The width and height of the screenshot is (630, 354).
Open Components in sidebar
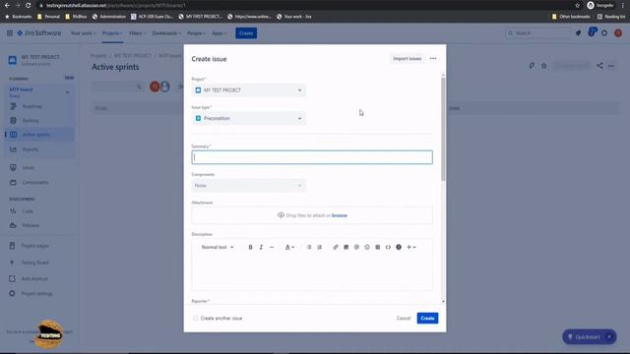pos(39,182)
